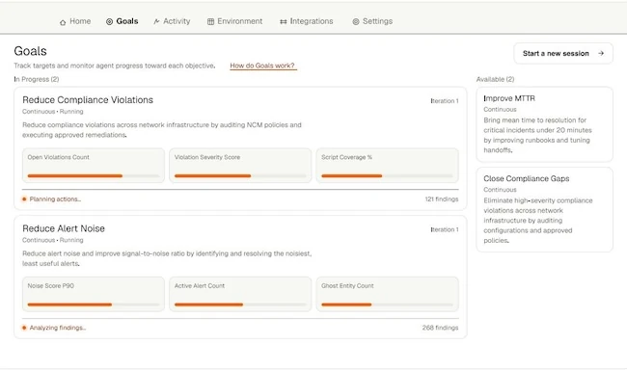Click Planning actions status text
The image size is (627, 371).
(55, 199)
